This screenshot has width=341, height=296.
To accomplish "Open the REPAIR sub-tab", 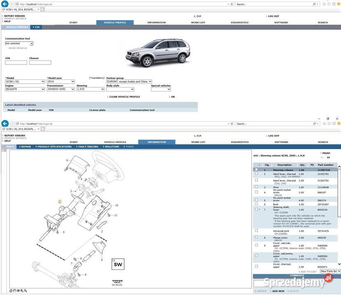I will tap(26, 147).
